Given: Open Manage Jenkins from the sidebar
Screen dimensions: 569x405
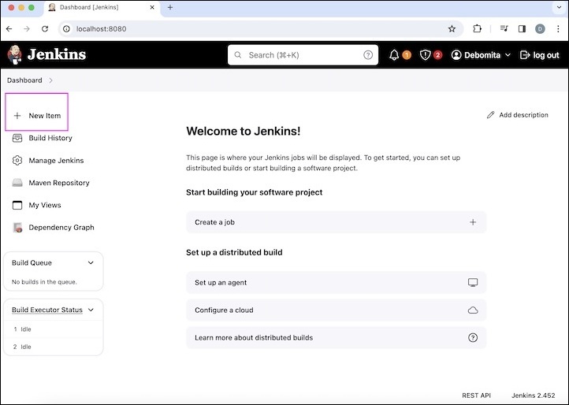Looking at the screenshot, I should tap(56, 161).
